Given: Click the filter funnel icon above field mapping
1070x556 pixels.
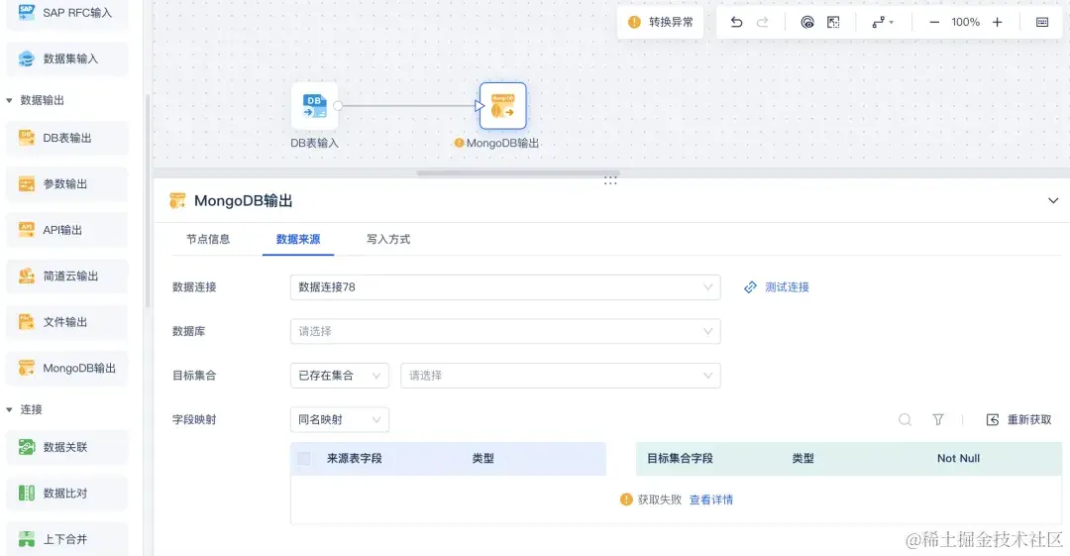Looking at the screenshot, I should (938, 419).
